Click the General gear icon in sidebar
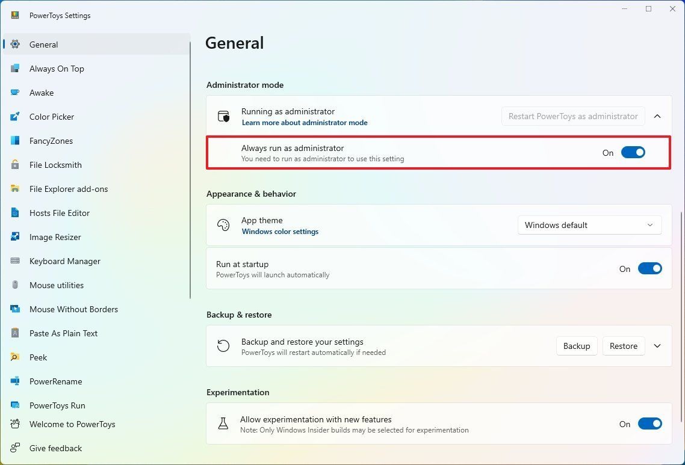 click(15, 44)
